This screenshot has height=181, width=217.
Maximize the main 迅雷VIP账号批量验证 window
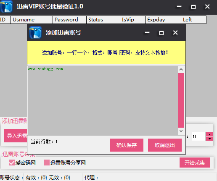point(193,7)
